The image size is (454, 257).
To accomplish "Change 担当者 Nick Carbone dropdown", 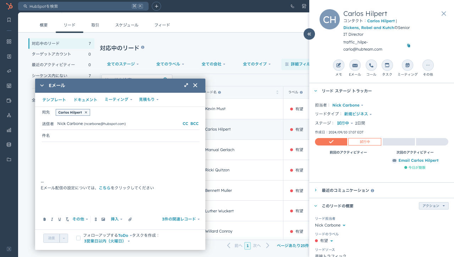I will pos(348,105).
